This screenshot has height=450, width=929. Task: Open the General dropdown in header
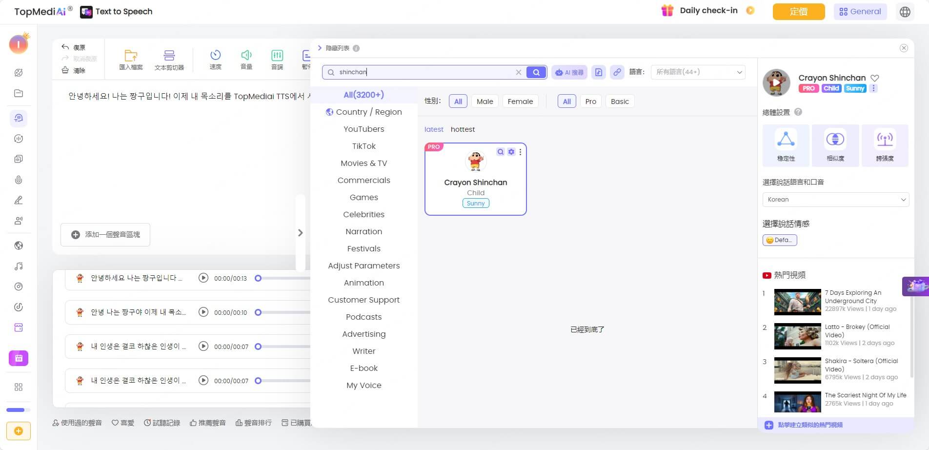(860, 12)
